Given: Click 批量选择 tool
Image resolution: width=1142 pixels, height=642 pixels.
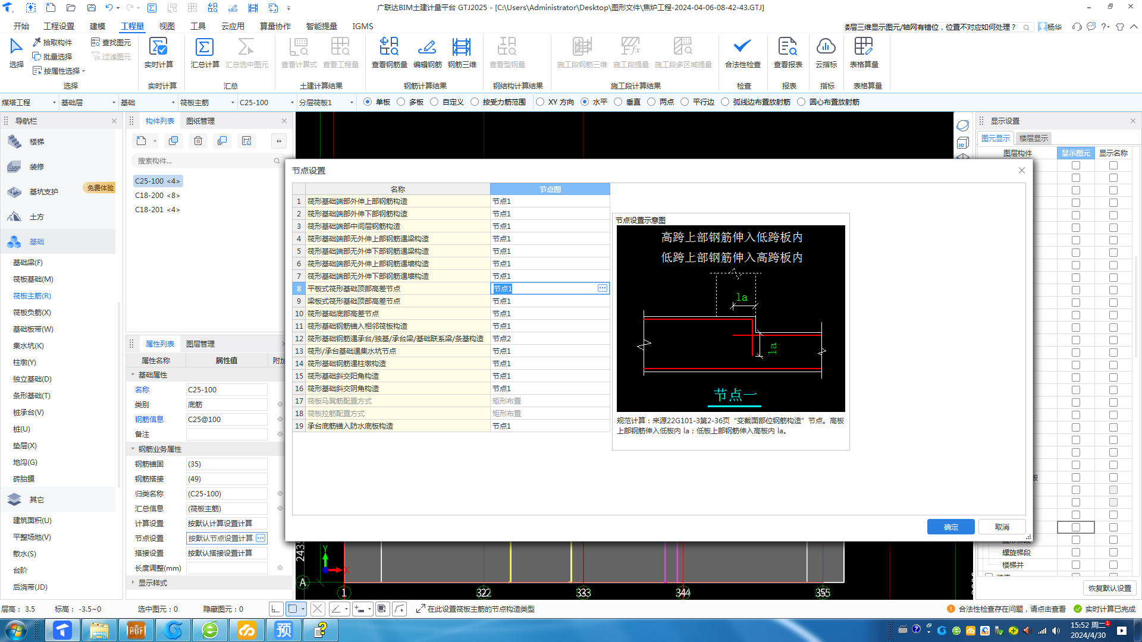Looking at the screenshot, I should (52, 56).
